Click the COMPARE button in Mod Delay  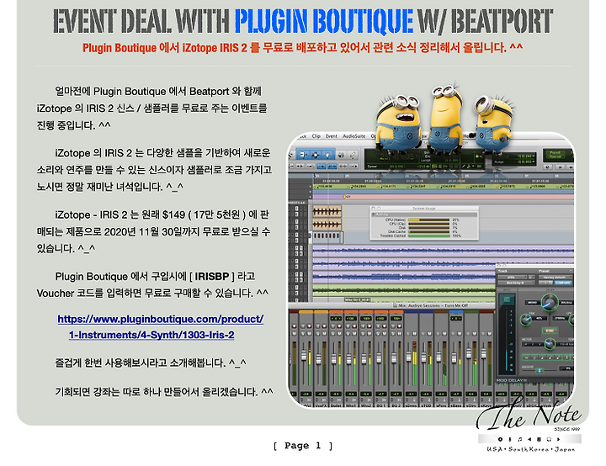point(563,283)
